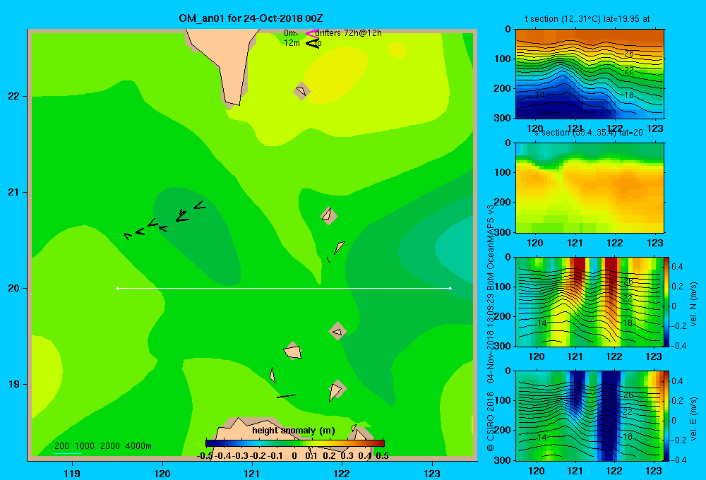Select the white transect line at latitude 20
The height and width of the screenshot is (480, 706).
pos(284,288)
